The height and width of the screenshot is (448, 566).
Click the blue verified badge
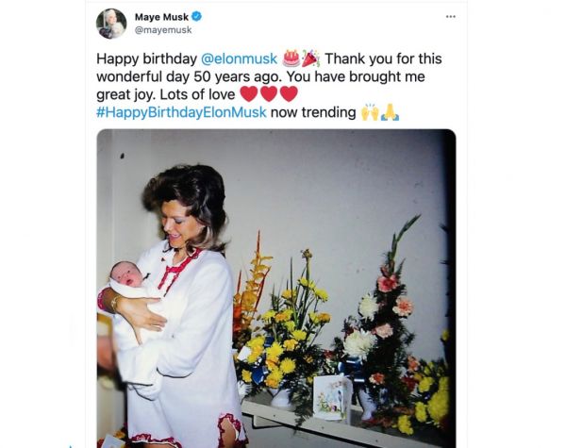(x=197, y=16)
